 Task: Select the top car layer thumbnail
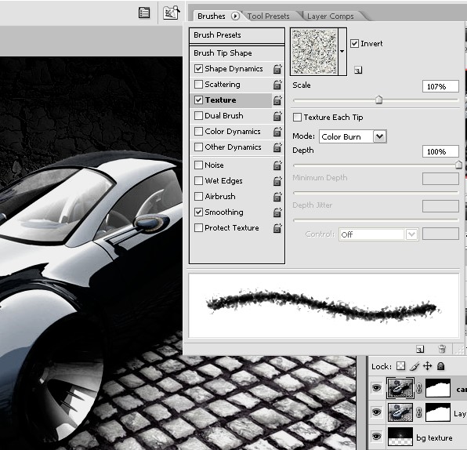[x=400, y=388]
